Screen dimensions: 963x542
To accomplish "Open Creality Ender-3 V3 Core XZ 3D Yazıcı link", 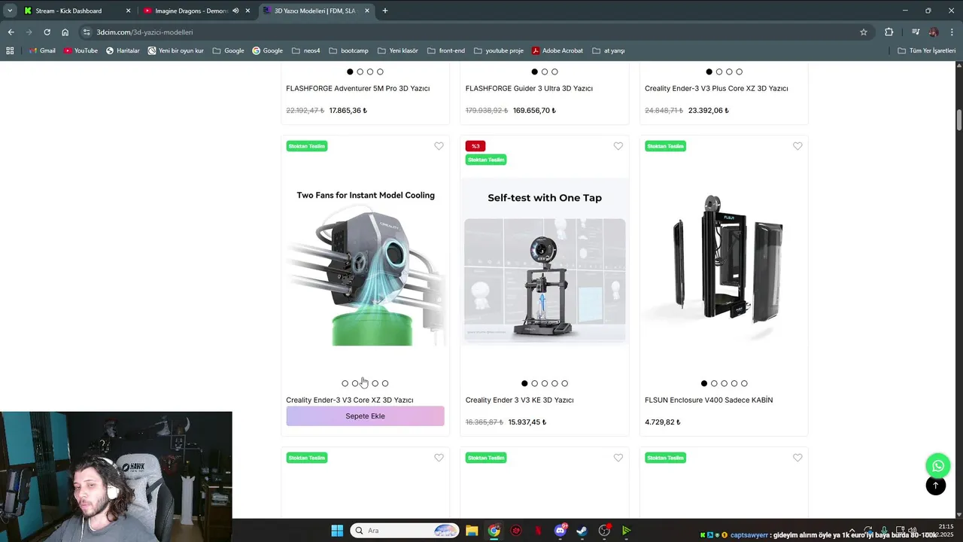I will tap(350, 400).
